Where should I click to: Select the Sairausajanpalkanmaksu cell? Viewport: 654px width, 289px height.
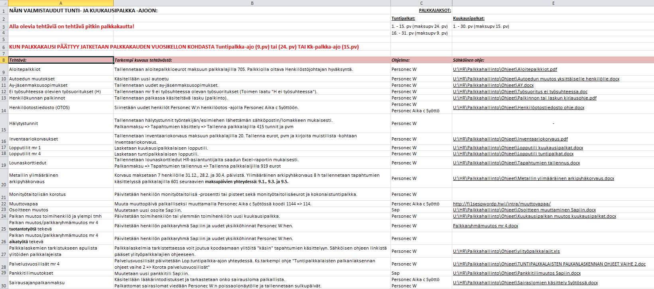tap(61, 283)
